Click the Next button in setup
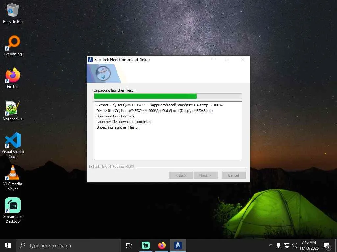The width and height of the screenshot is (337, 252). point(205,175)
